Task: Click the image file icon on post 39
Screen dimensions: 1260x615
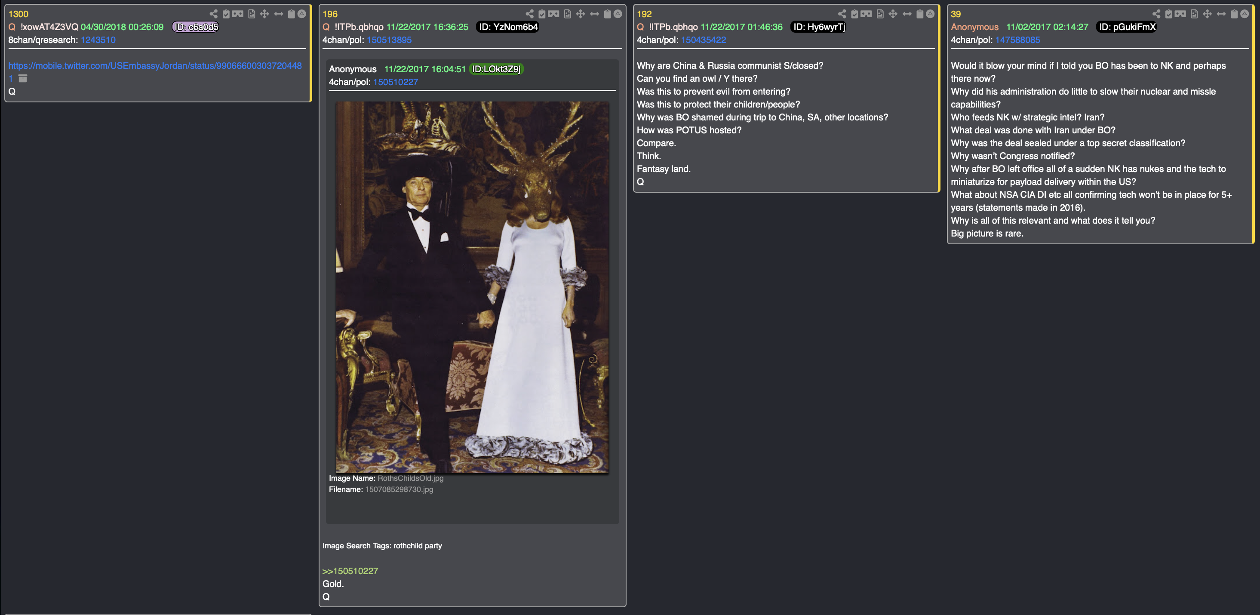Action: coord(1194,14)
